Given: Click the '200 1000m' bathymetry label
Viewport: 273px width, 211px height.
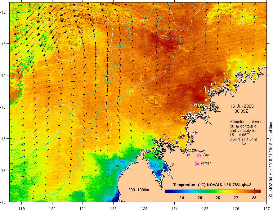Looking at the screenshot, I should pyautogui.click(x=139, y=190).
